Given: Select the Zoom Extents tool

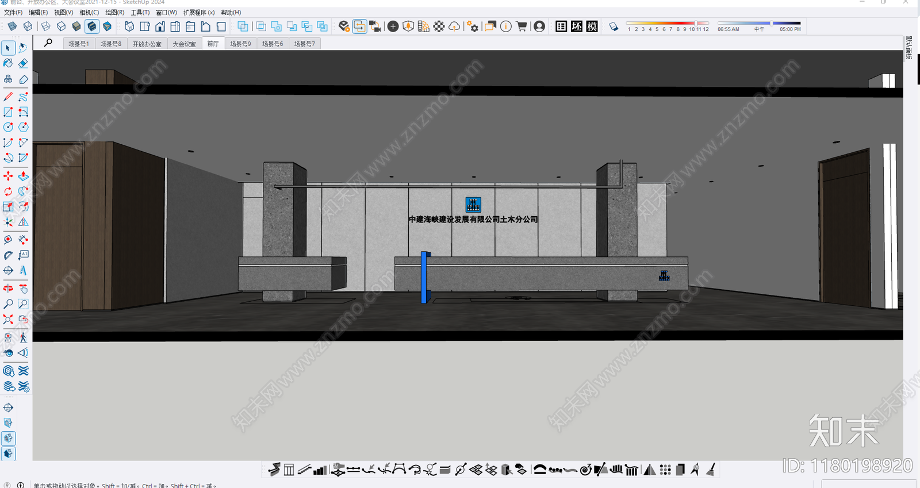Looking at the screenshot, I should [8, 319].
